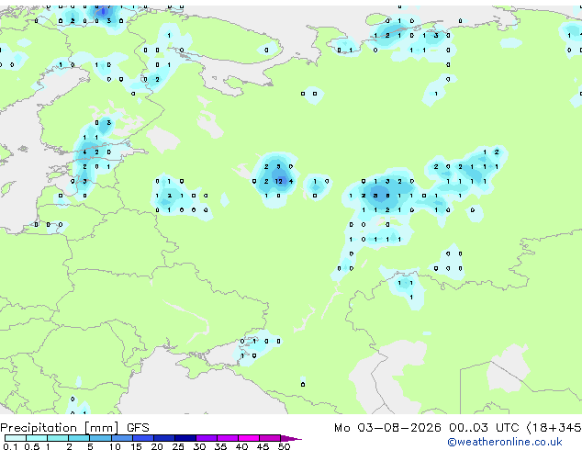This screenshot has width=582, height=450.
Task: Click the purple arrow tip of the legend bar
Action: (x=291, y=439)
